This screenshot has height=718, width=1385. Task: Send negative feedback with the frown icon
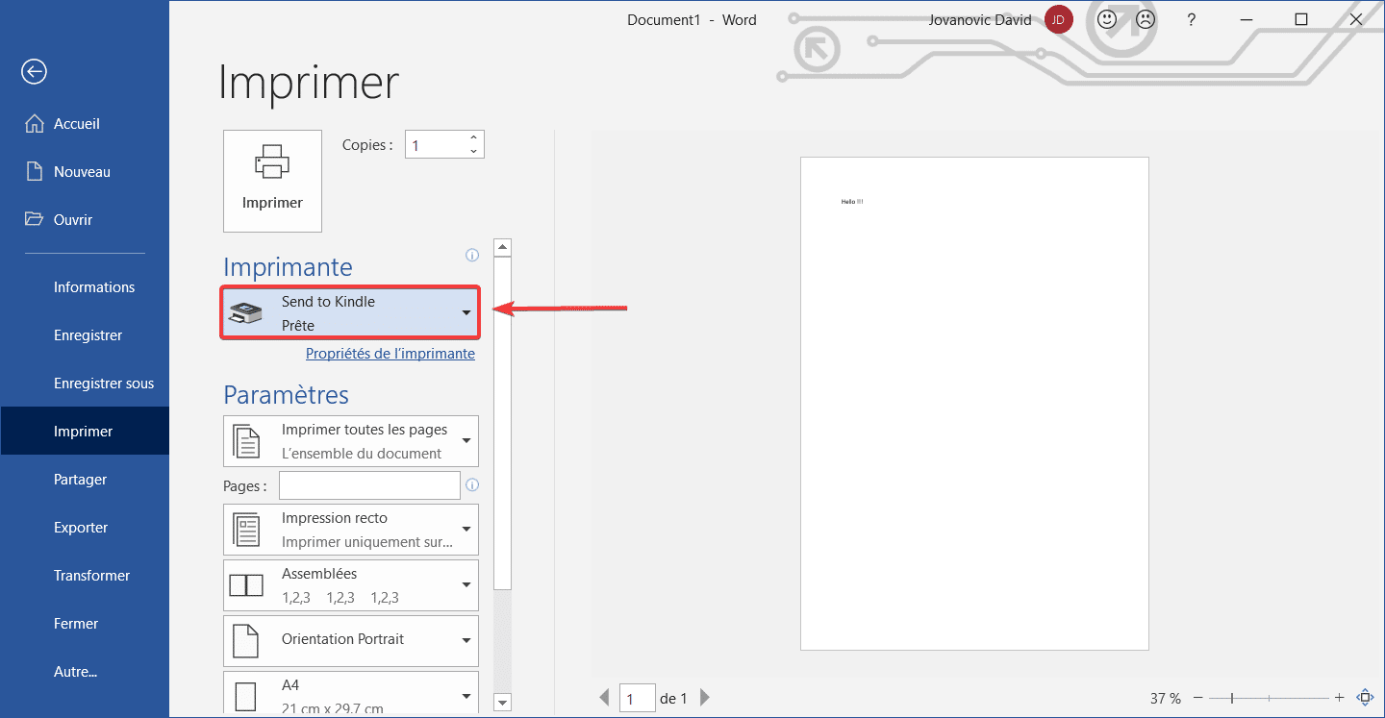tap(1146, 19)
